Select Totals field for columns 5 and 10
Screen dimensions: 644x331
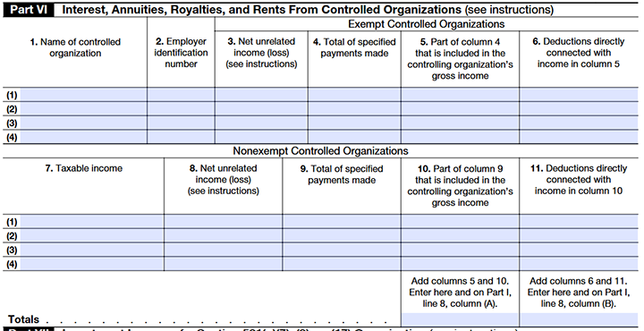click(460, 319)
